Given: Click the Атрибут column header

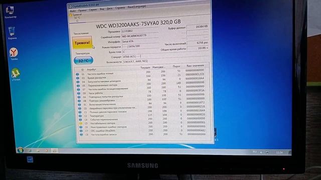Looking at the screenshot, I should pos(91,69).
